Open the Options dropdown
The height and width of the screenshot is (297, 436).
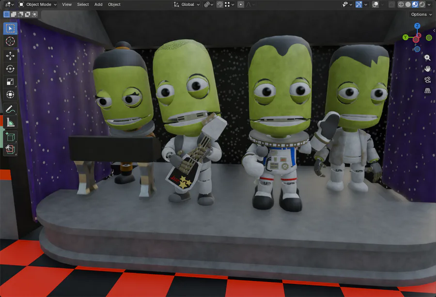click(421, 15)
